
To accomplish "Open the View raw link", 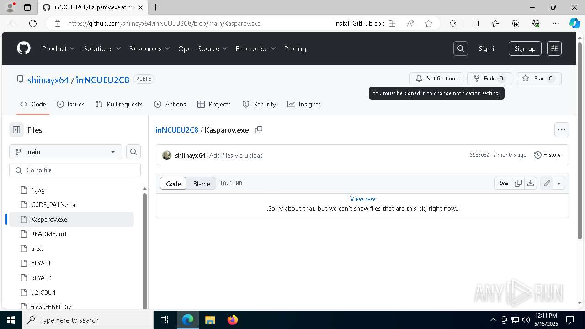I will click(362, 199).
